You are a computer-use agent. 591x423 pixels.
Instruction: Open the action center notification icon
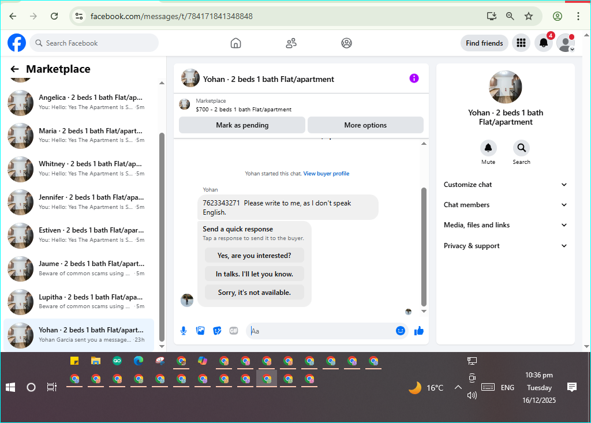[572, 387]
